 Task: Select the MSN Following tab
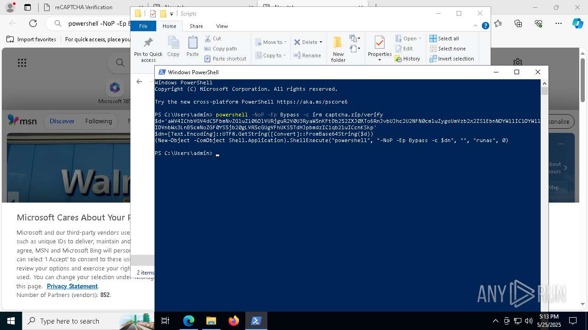coord(98,121)
